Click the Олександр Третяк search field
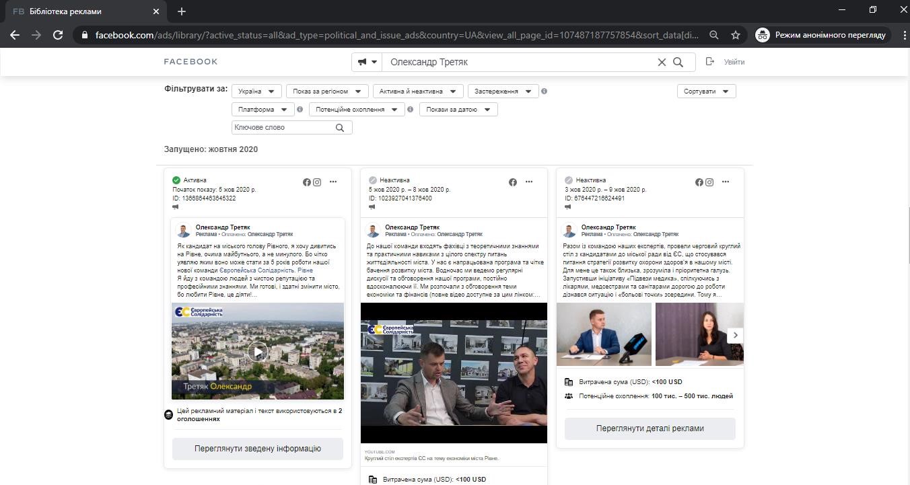 (518, 62)
